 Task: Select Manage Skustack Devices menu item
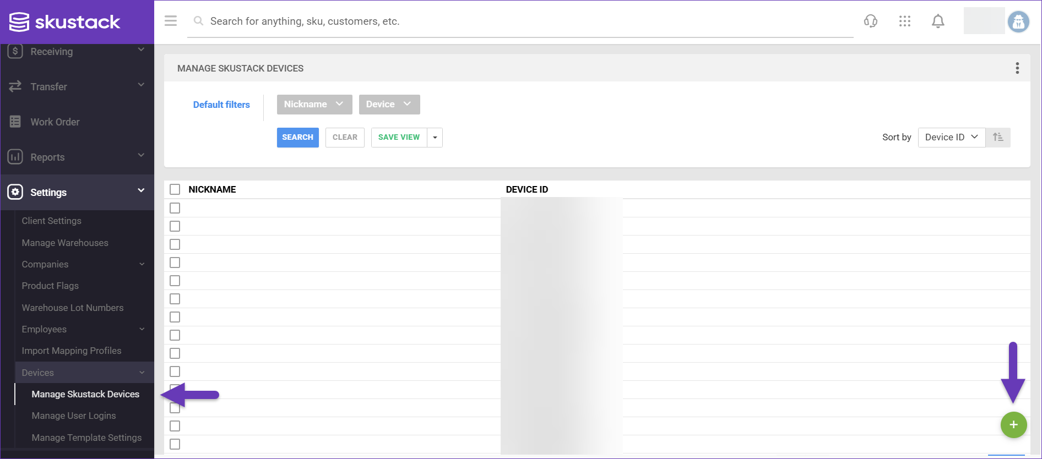point(85,394)
